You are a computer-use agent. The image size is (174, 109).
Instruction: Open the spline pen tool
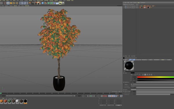coord(46,3)
